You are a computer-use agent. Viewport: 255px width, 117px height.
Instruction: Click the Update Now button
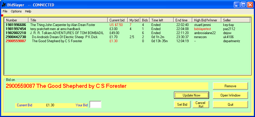[x=191, y=95]
